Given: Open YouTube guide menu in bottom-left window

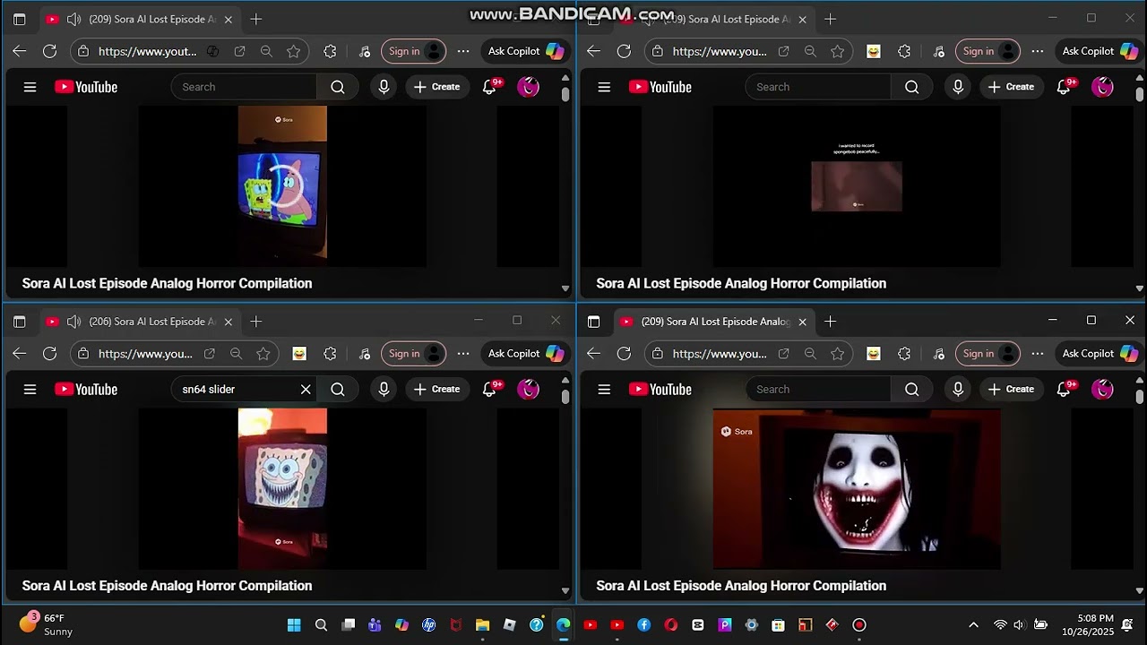Looking at the screenshot, I should [30, 389].
